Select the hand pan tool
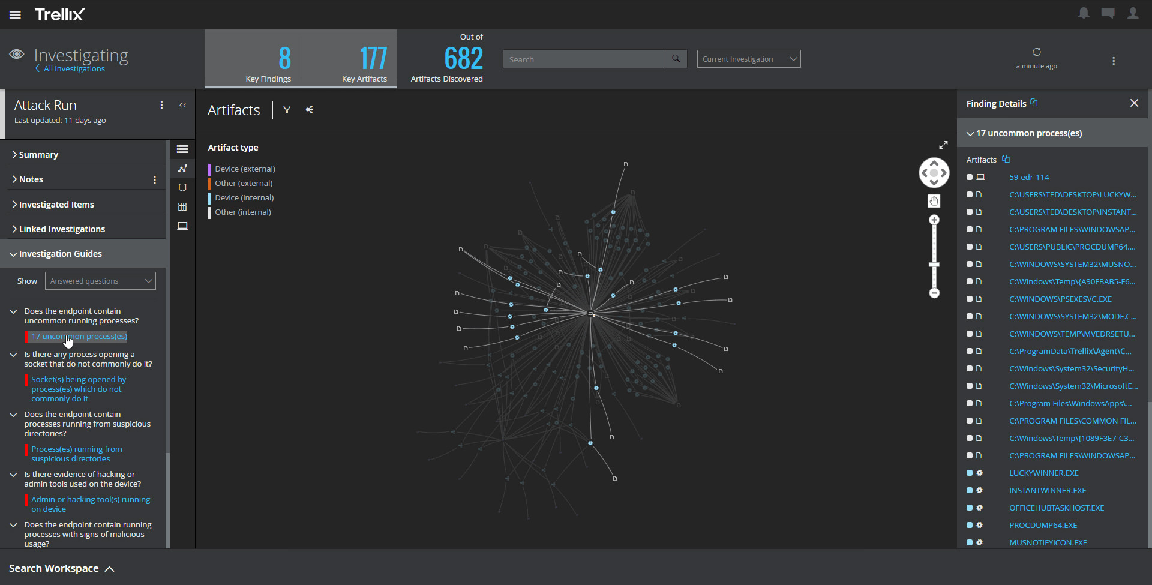Image resolution: width=1152 pixels, height=585 pixels. tap(934, 201)
